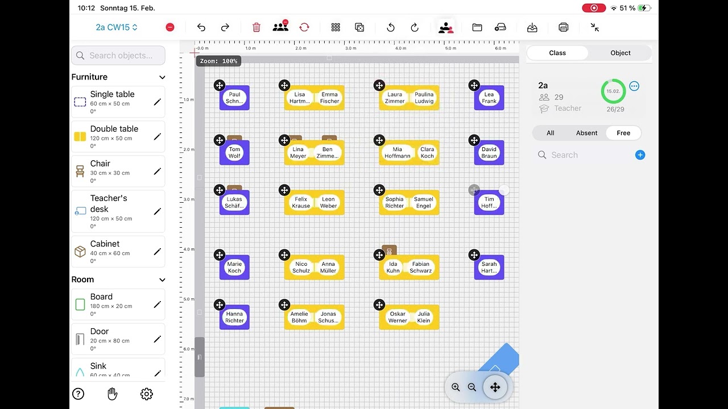Click the green 15.02. attendance progress ring
The width and height of the screenshot is (728, 409).
(613, 91)
